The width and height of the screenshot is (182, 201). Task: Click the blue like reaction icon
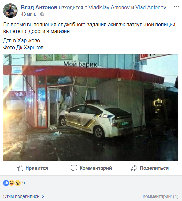pos(6,183)
